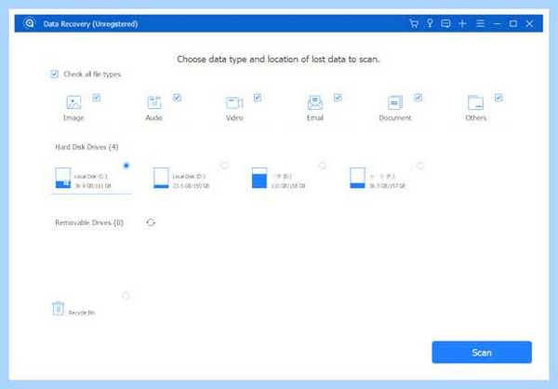Refresh the Removable Drives list
The image size is (558, 389).
click(151, 222)
